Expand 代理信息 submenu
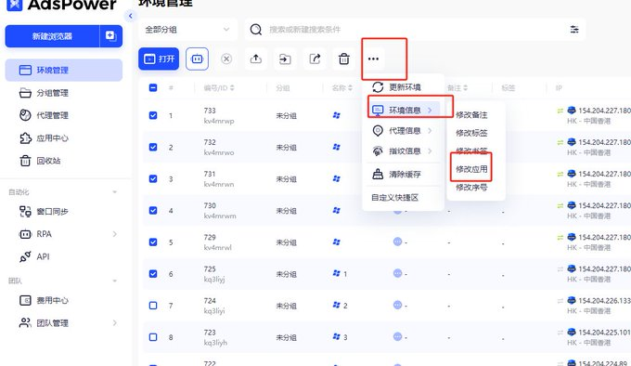This screenshot has width=631, height=366. tap(404, 130)
